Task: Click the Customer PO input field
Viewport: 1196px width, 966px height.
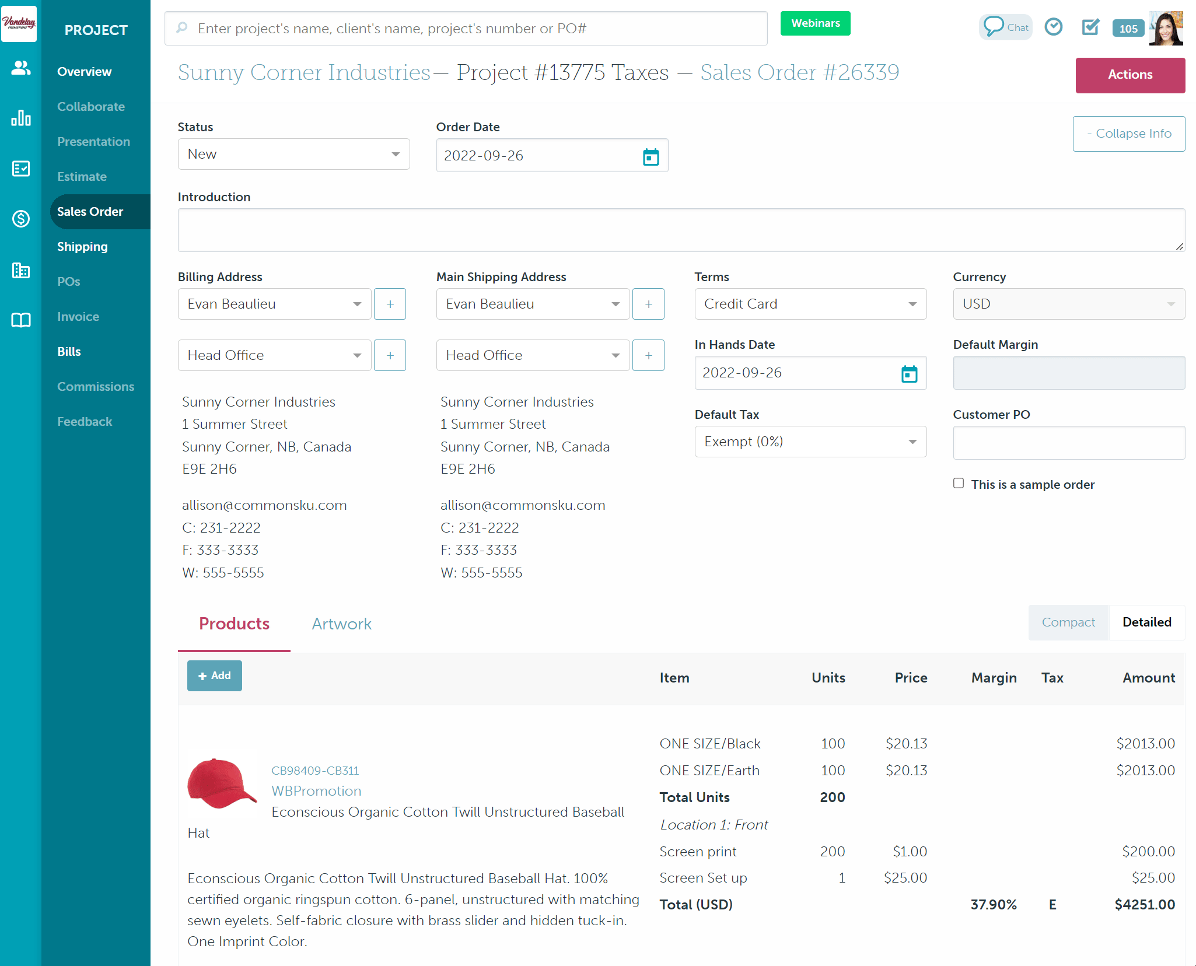Action: [x=1068, y=443]
